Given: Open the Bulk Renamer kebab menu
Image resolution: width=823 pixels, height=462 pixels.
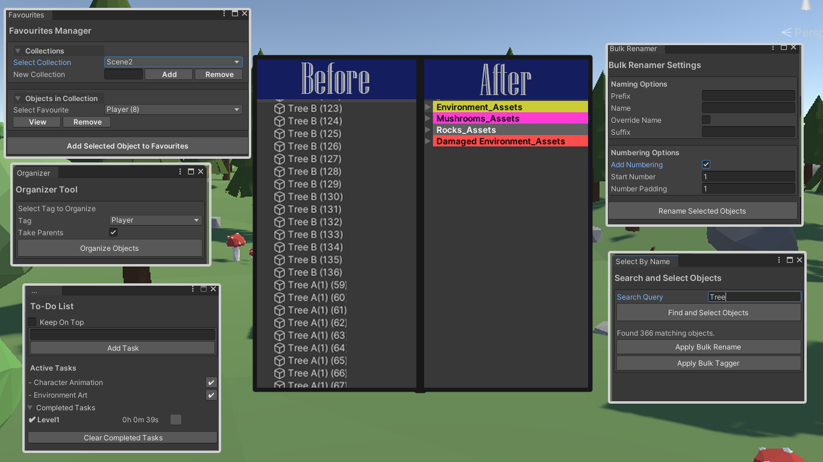Looking at the screenshot, I should point(773,48).
